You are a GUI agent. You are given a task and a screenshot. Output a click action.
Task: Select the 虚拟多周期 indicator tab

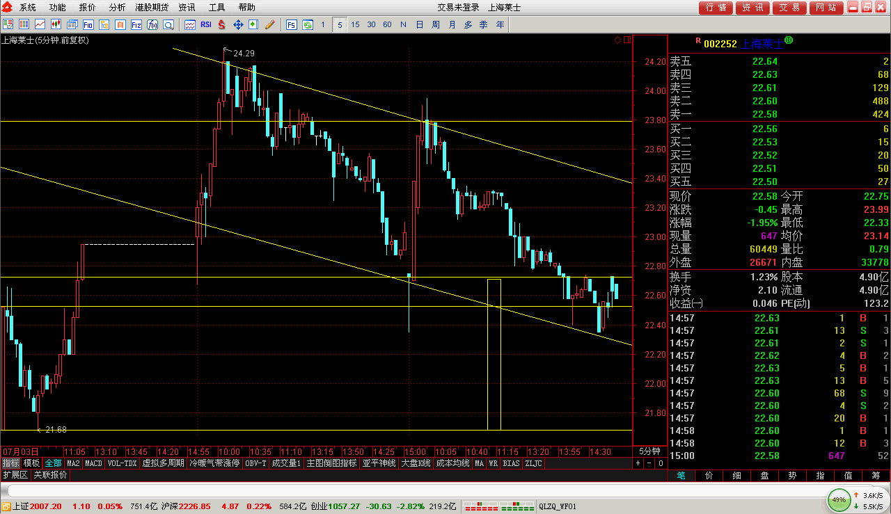(x=163, y=463)
